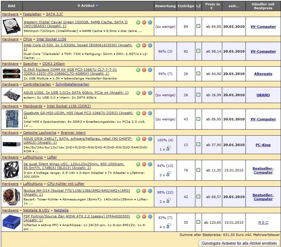Tick LZ checkbox for Western Digital Caviar Green

198,26
